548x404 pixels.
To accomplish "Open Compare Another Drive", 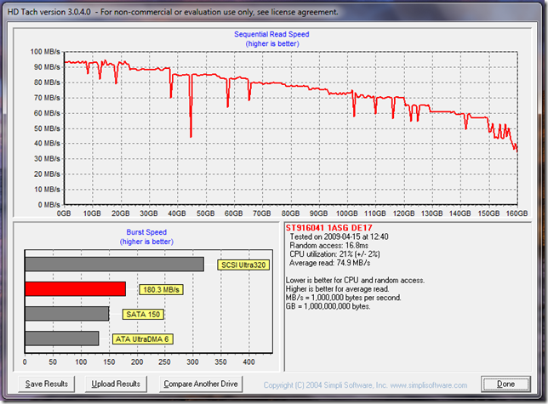I will pos(200,384).
